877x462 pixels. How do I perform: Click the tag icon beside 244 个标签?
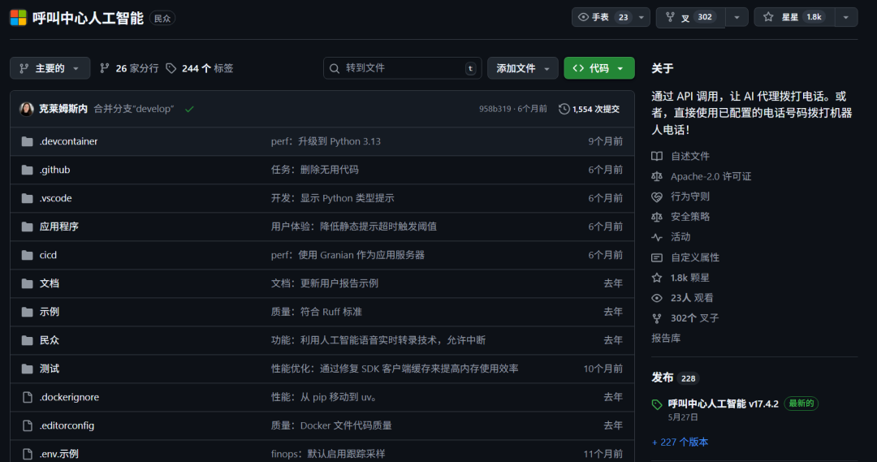pos(171,68)
